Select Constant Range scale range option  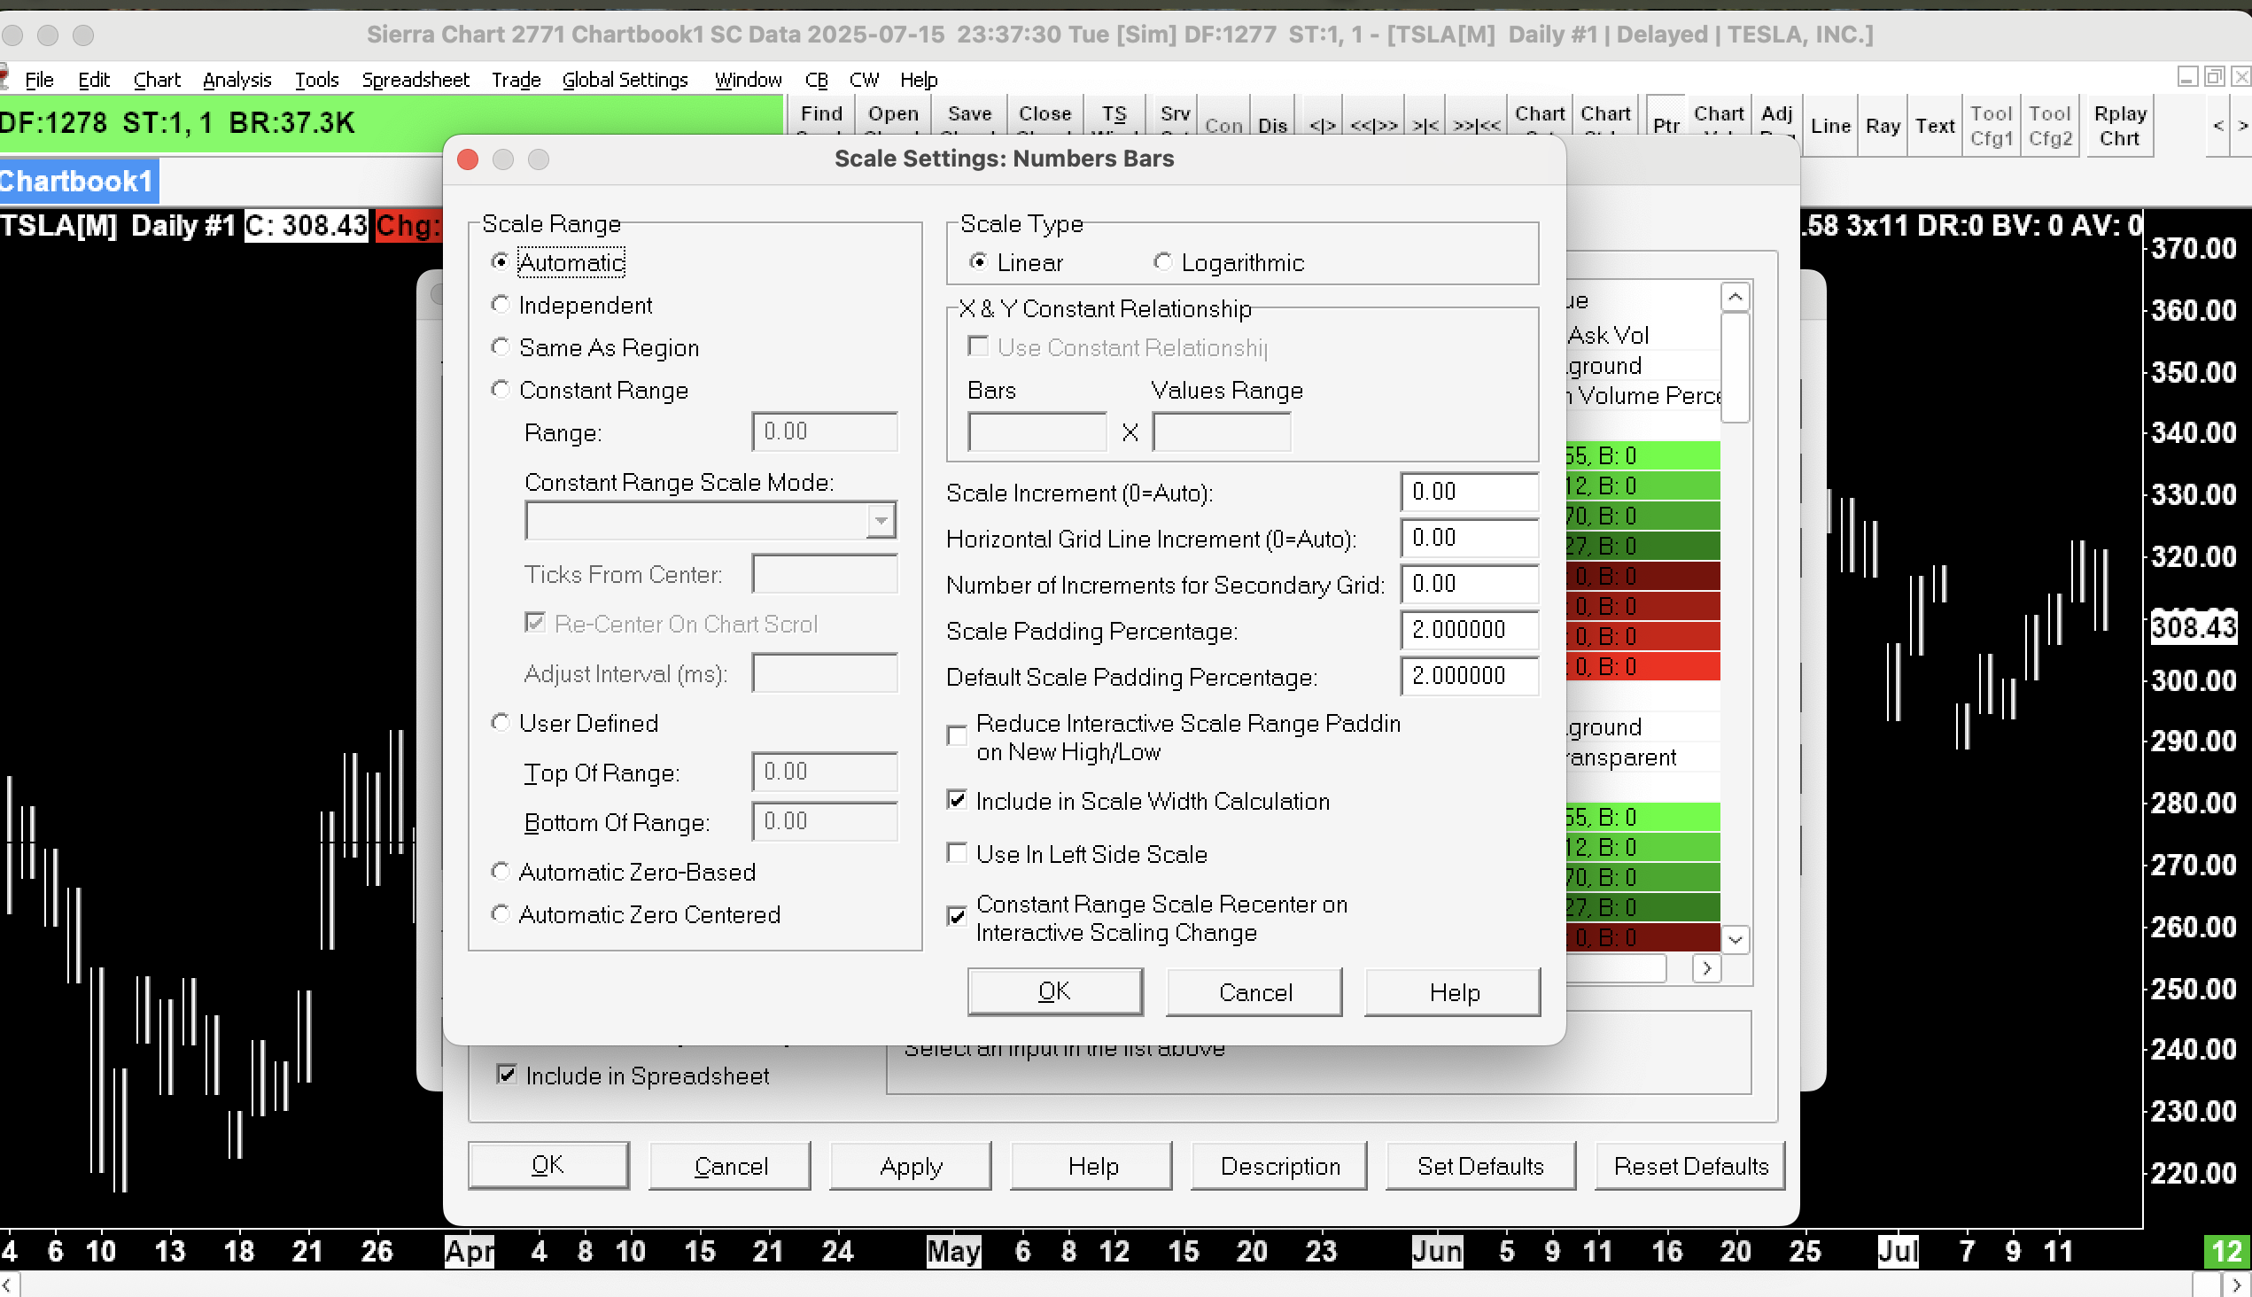pos(501,390)
